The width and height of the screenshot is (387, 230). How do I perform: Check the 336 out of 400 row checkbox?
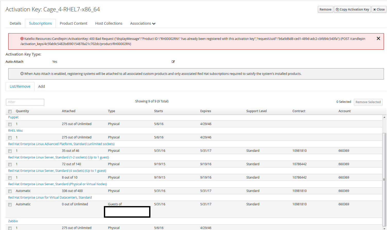(10, 191)
